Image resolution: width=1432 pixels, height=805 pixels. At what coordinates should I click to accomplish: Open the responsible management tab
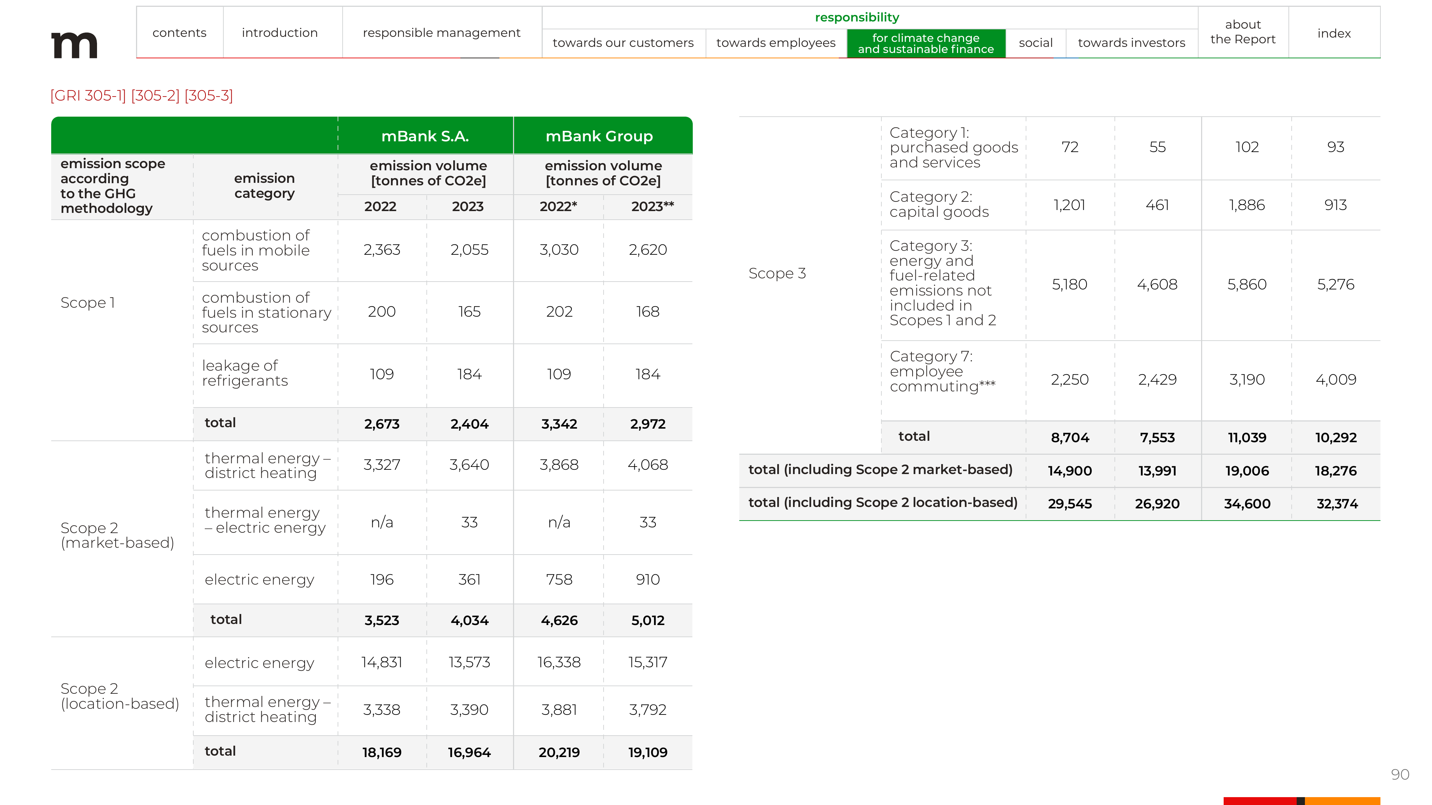442,33
